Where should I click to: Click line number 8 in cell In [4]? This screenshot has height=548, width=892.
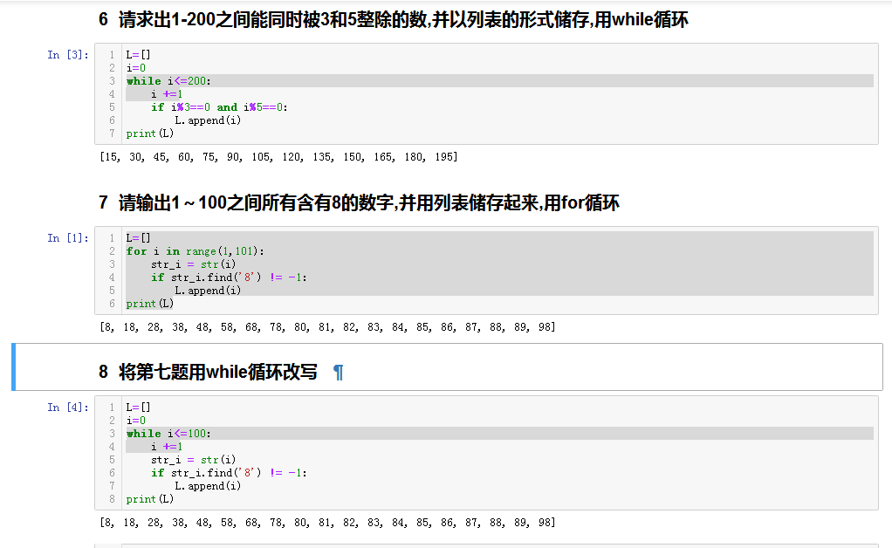click(x=112, y=498)
